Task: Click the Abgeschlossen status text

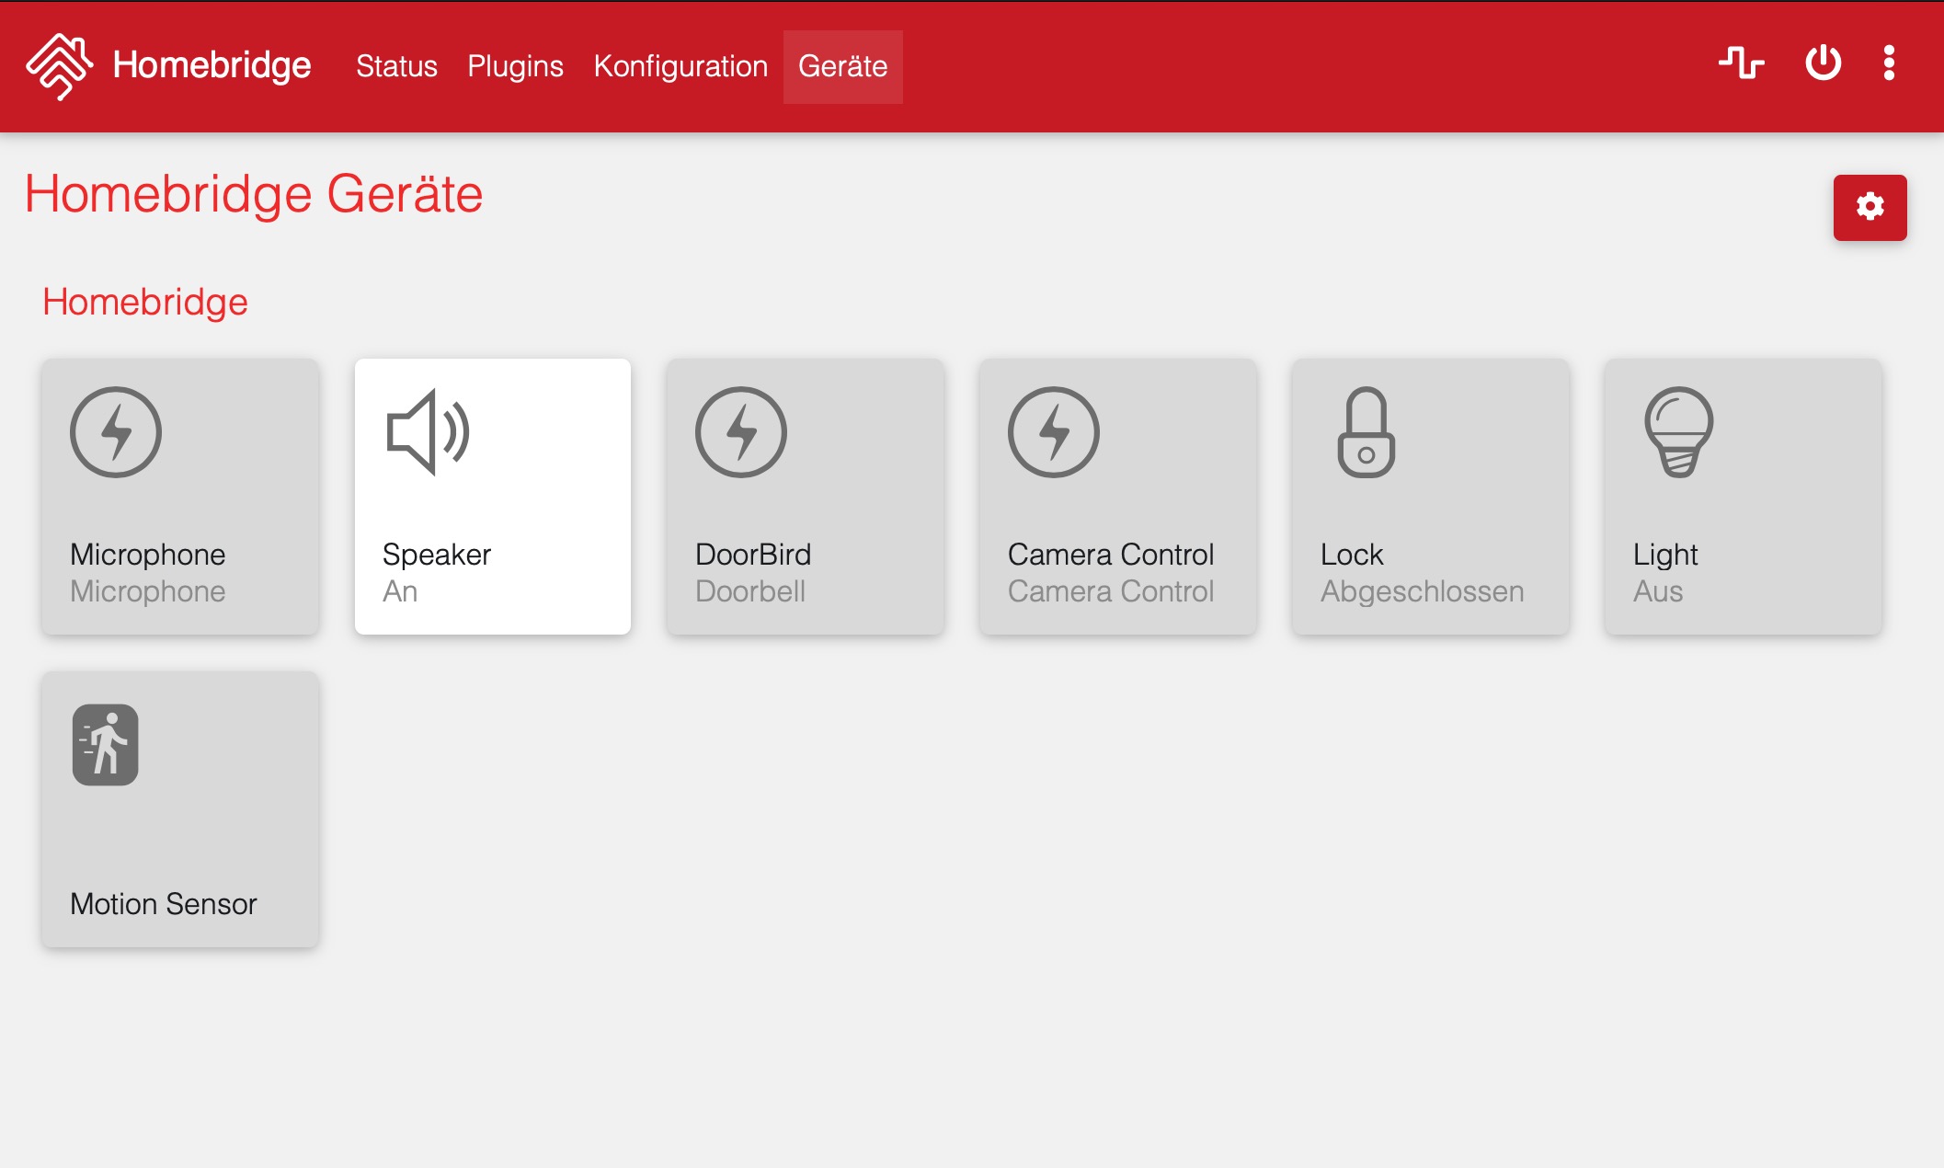Action: click(x=1422, y=591)
